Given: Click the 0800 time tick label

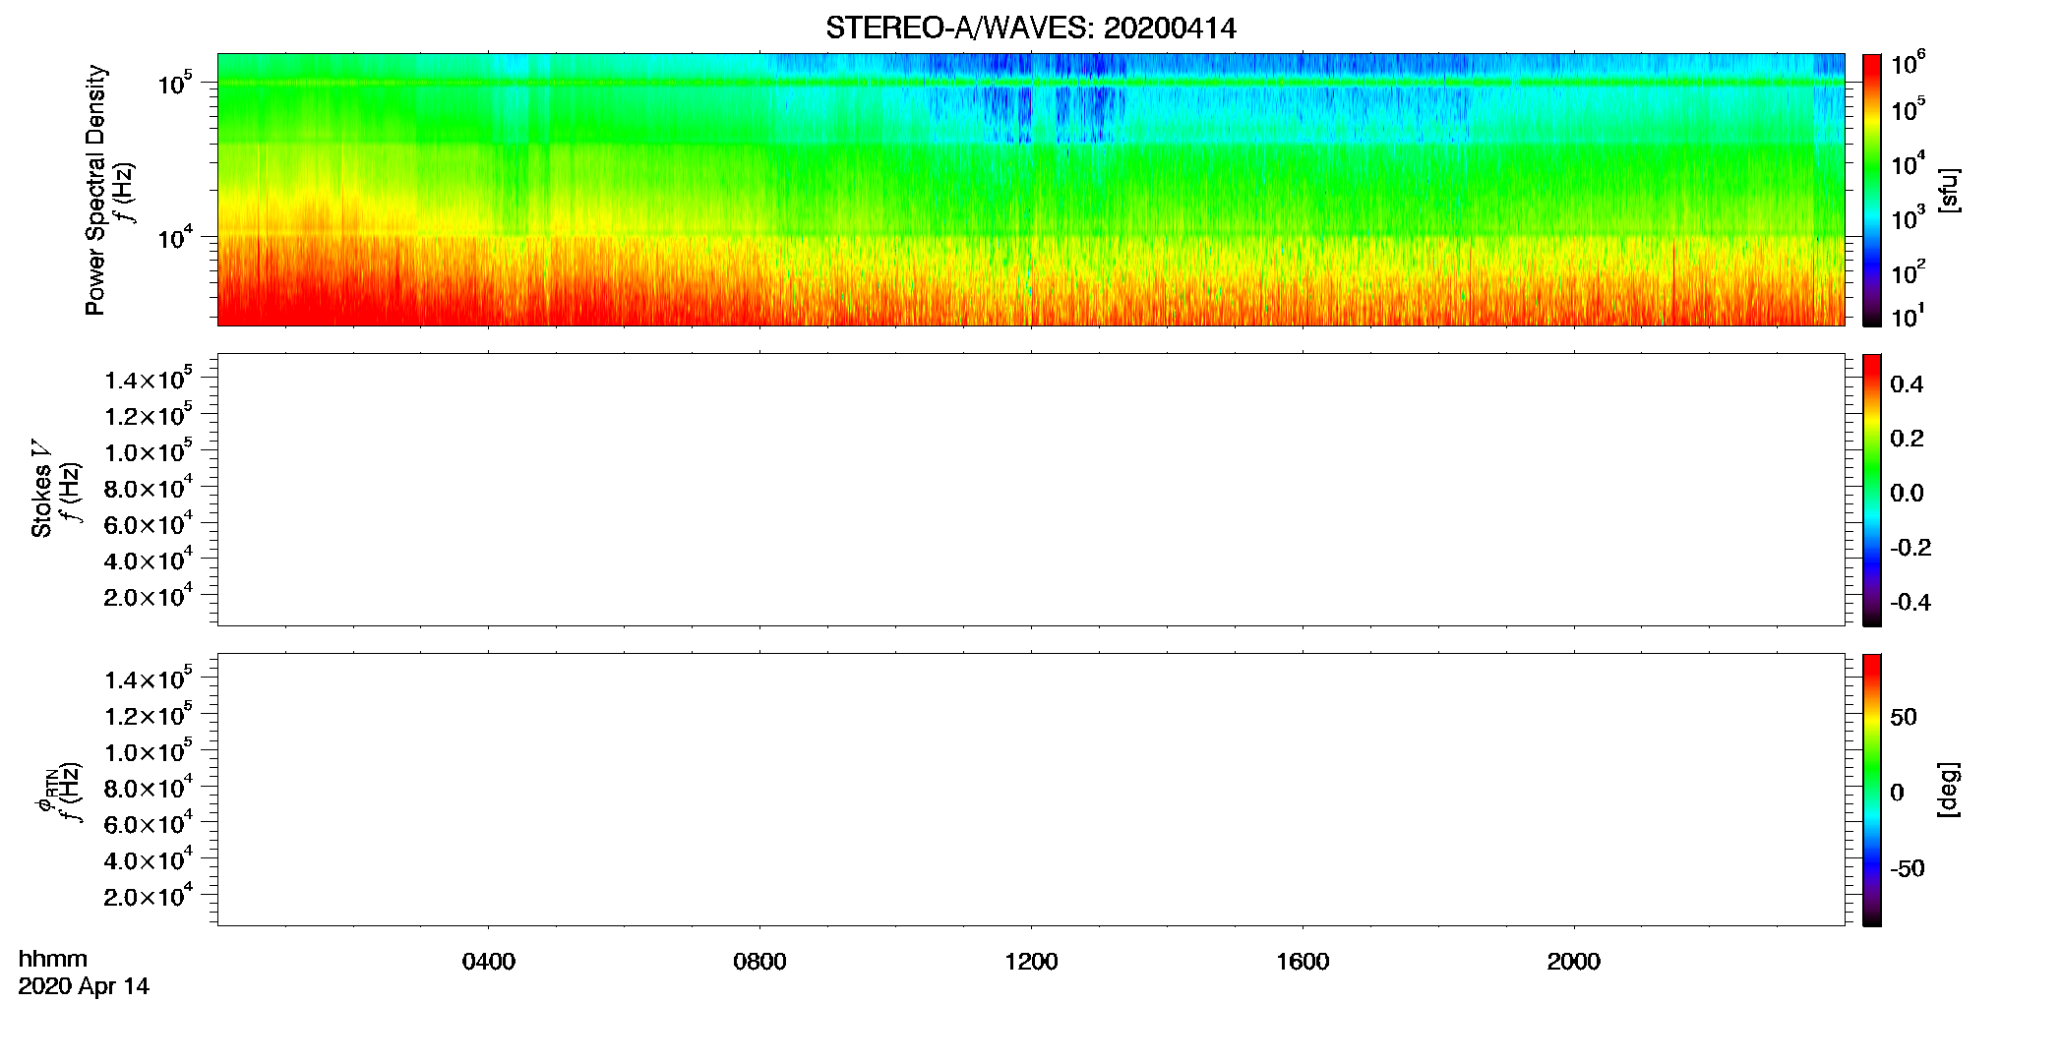Looking at the screenshot, I should 759,962.
